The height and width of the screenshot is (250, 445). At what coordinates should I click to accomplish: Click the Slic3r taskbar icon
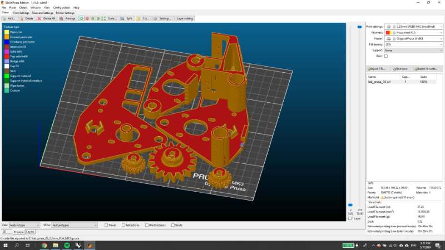pyautogui.click(x=90, y=246)
